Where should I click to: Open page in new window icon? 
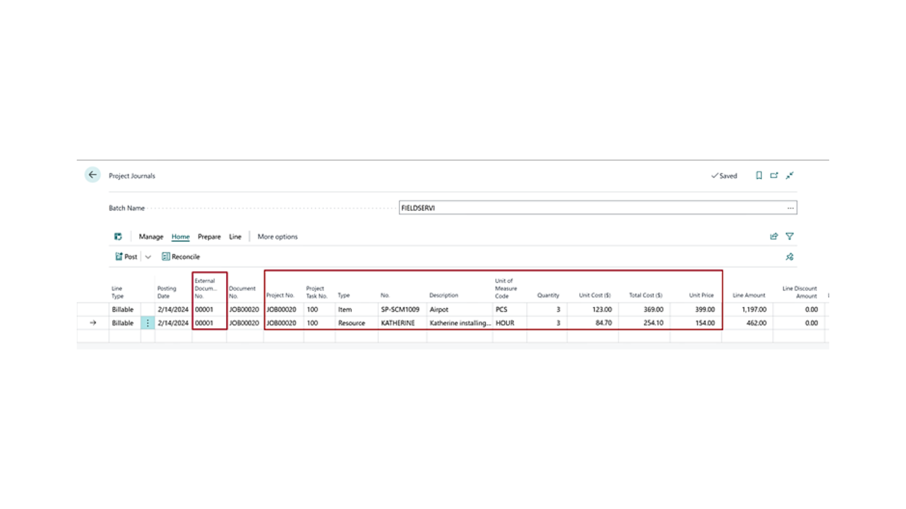774,175
